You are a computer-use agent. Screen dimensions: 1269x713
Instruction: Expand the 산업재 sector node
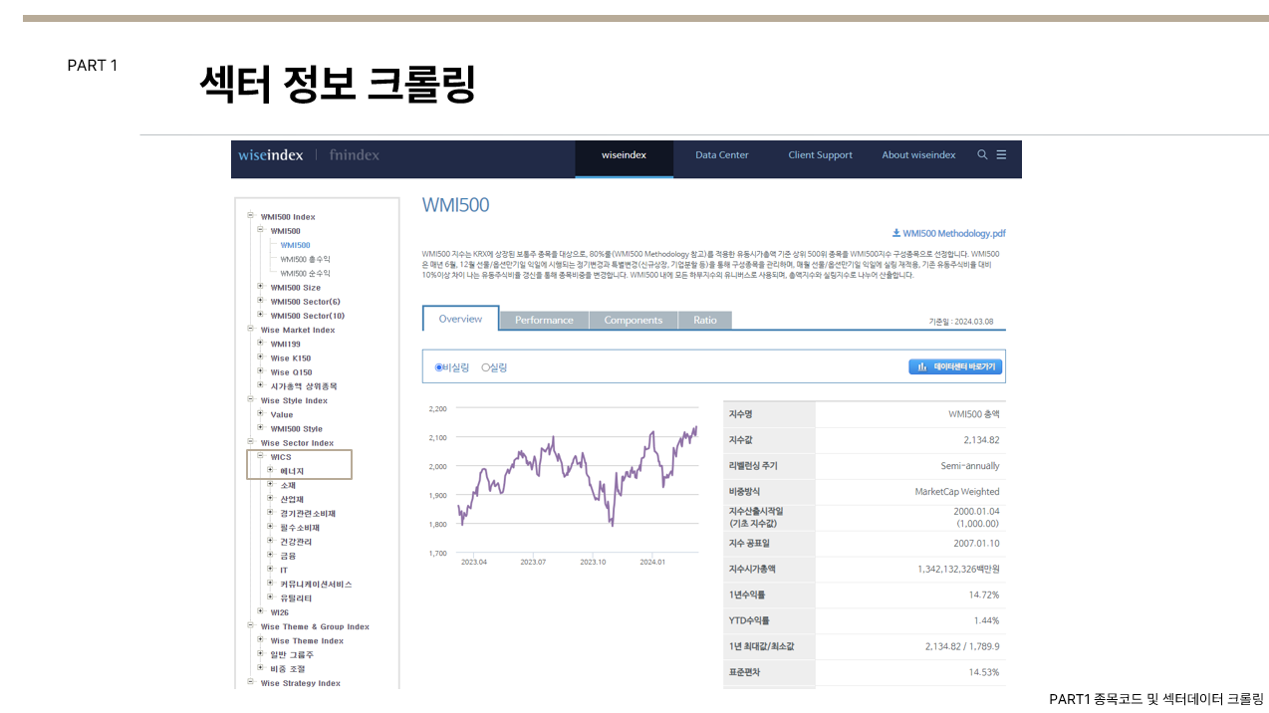[x=270, y=498]
